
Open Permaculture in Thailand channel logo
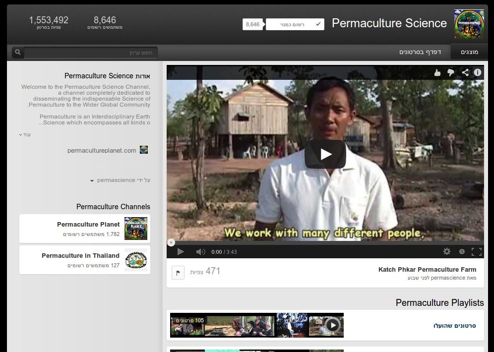point(136,260)
